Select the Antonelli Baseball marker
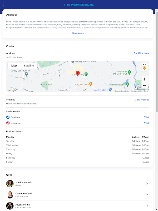158x211 pixels. 127,84
